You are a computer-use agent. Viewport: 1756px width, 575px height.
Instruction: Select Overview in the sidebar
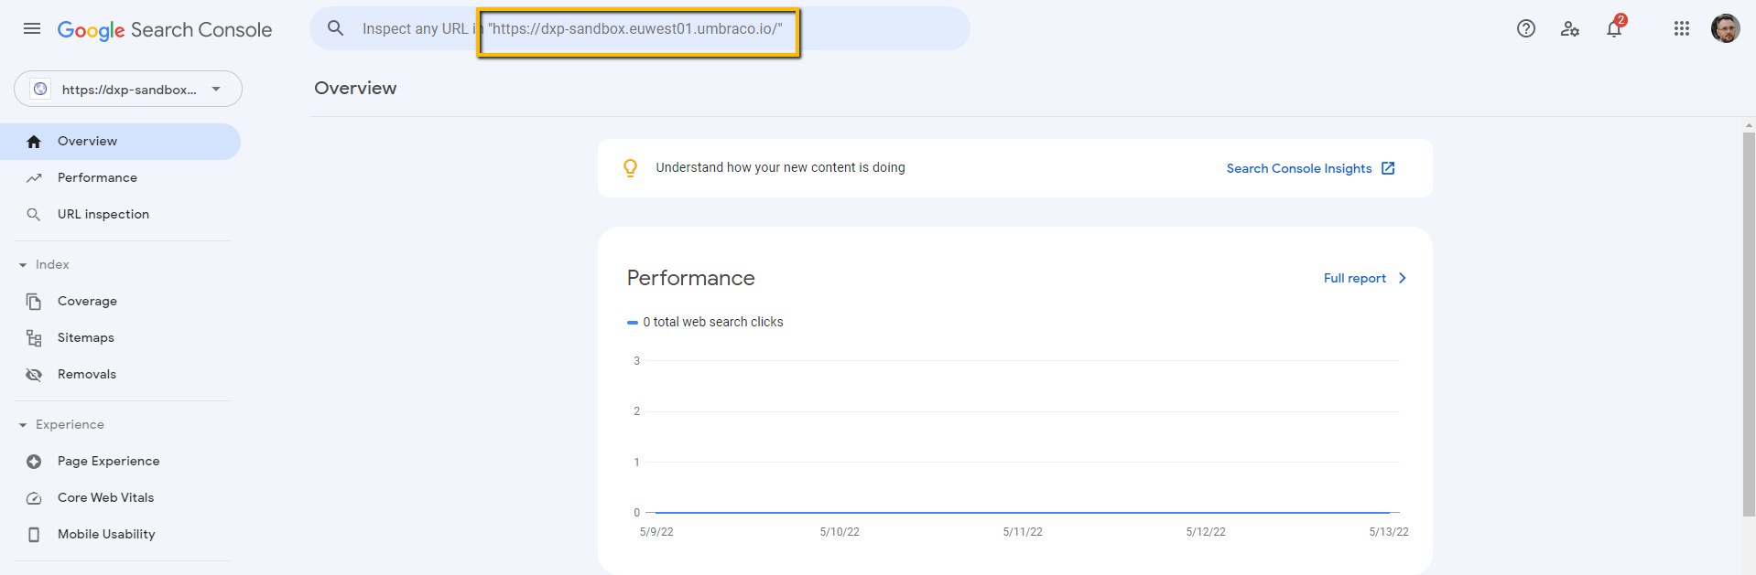coord(120,142)
